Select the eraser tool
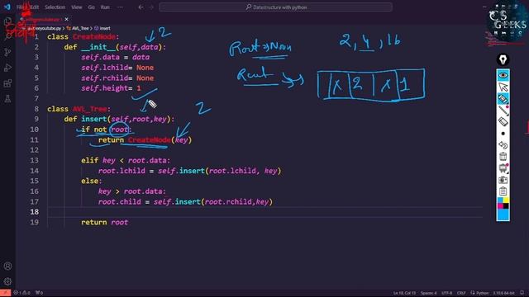 503,121
